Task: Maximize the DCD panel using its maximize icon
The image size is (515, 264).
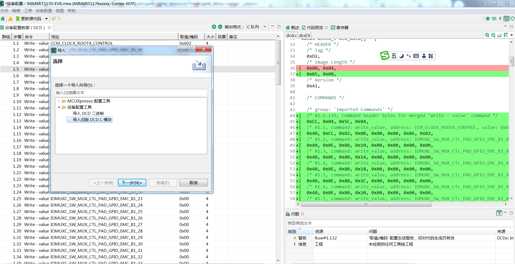Action: click(x=279, y=27)
